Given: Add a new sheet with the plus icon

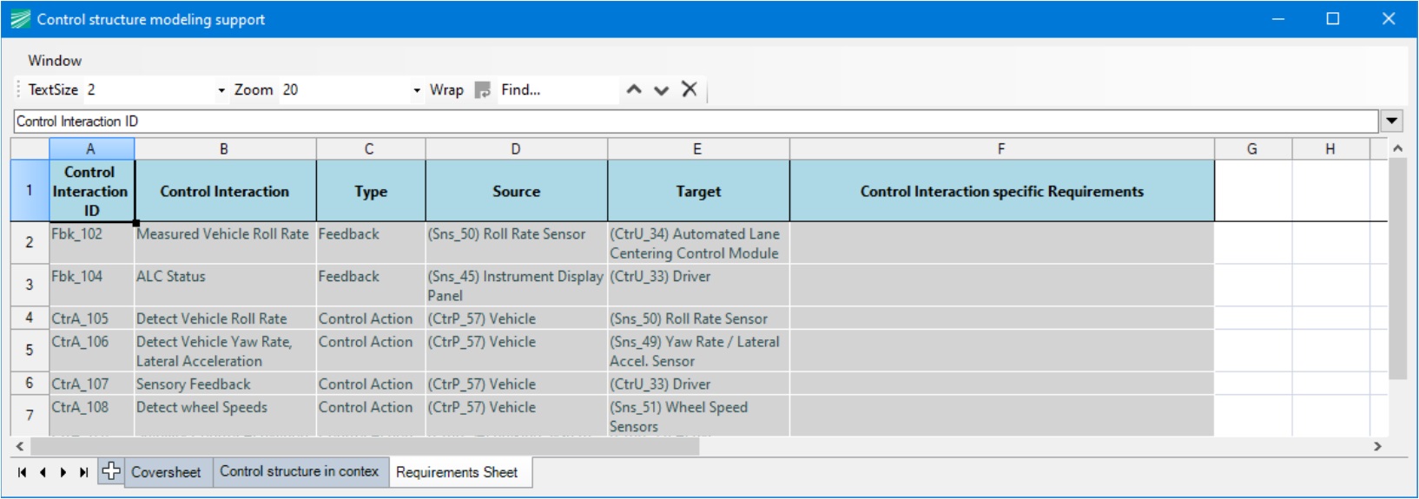Looking at the screenshot, I should (x=111, y=471).
